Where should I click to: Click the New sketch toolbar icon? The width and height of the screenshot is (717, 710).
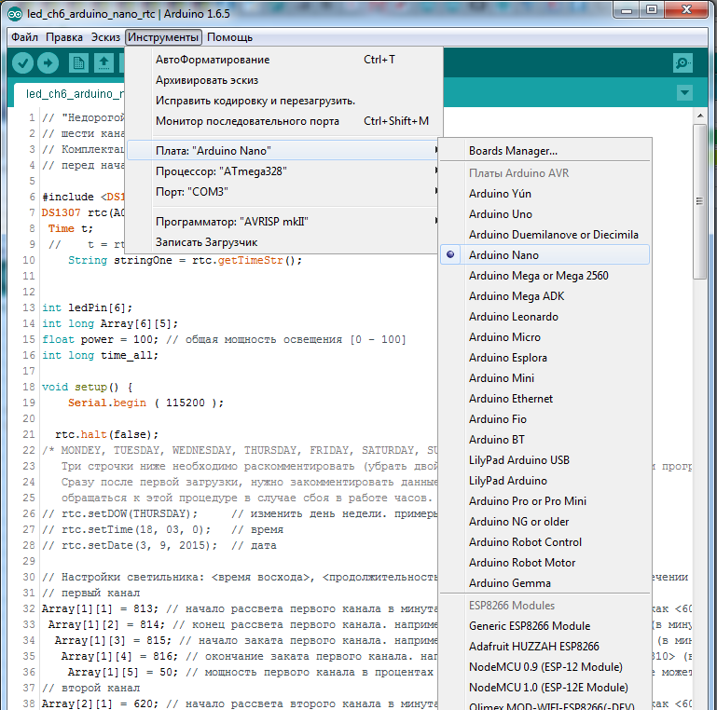coord(79,62)
